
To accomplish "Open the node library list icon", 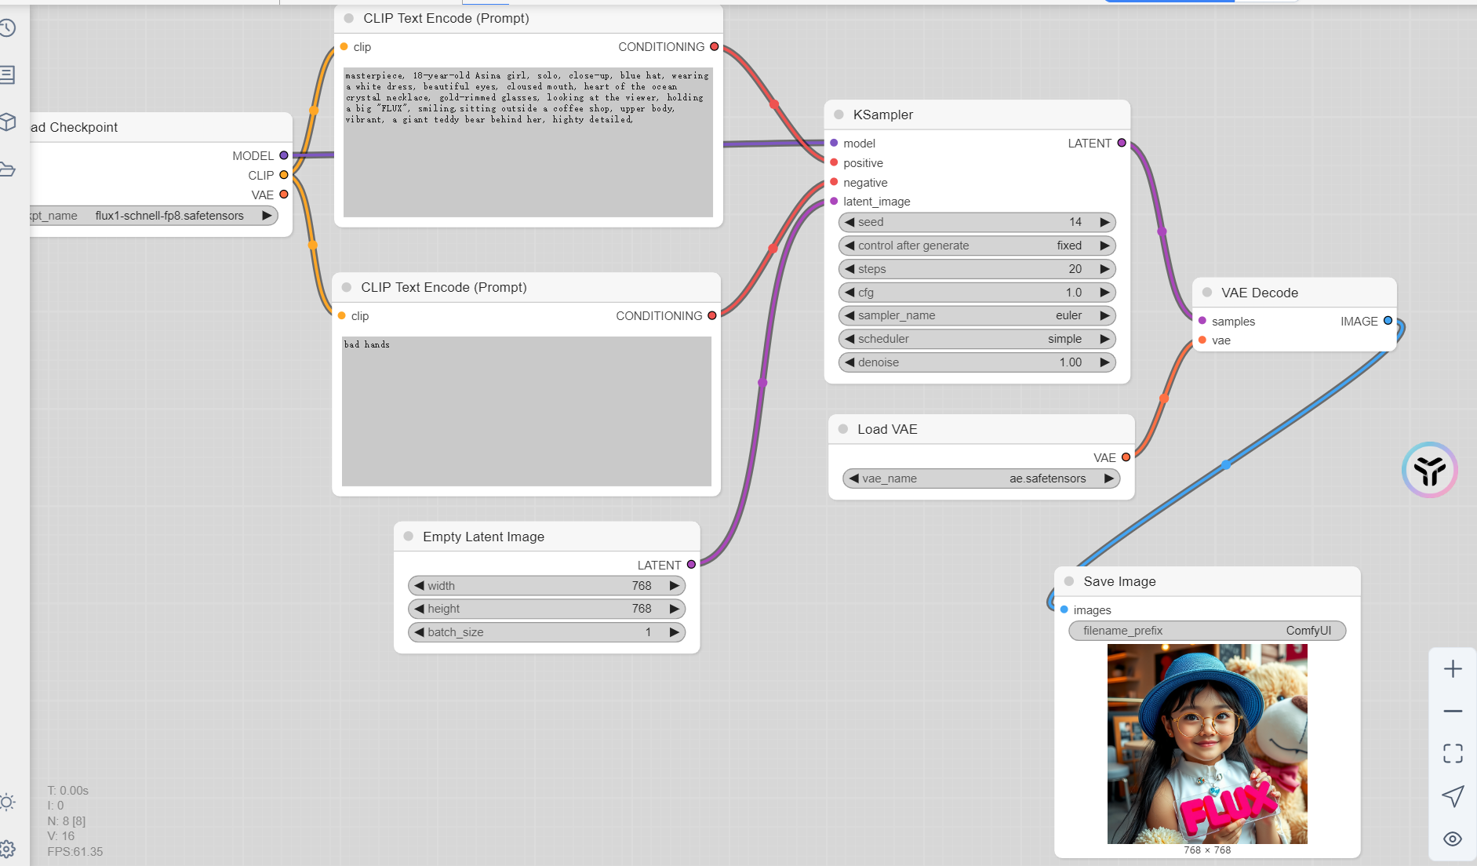I will click(7, 75).
